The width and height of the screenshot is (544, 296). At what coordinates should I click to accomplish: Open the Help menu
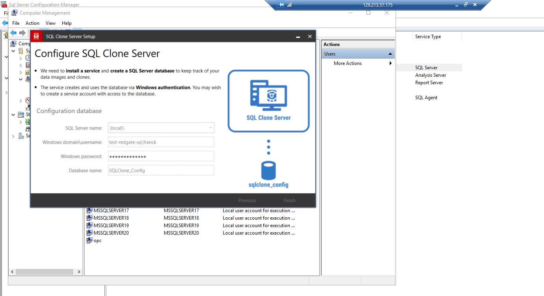pyautogui.click(x=67, y=23)
